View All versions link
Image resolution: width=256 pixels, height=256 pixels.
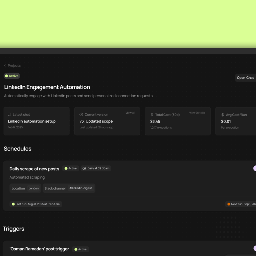[130, 113]
